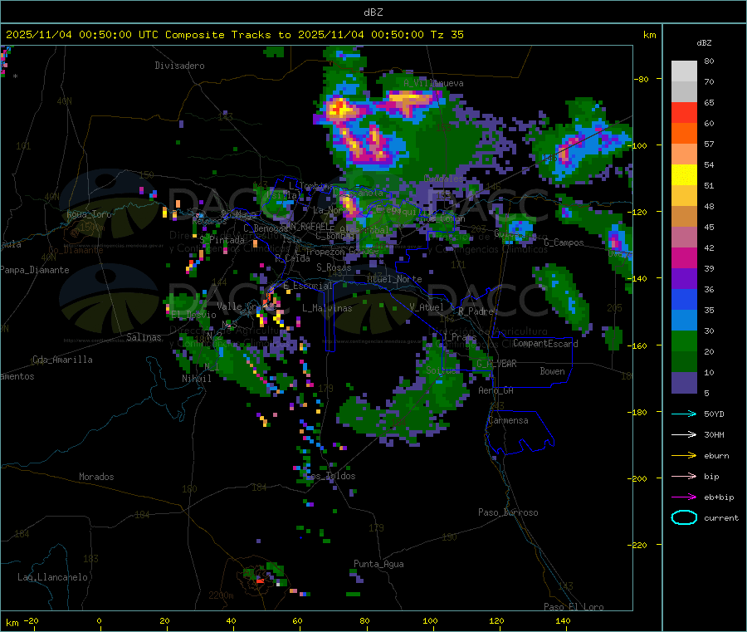The height and width of the screenshot is (632, 747).
Task: Select the 'Agua_Toro' label
Action: [x=89, y=214]
